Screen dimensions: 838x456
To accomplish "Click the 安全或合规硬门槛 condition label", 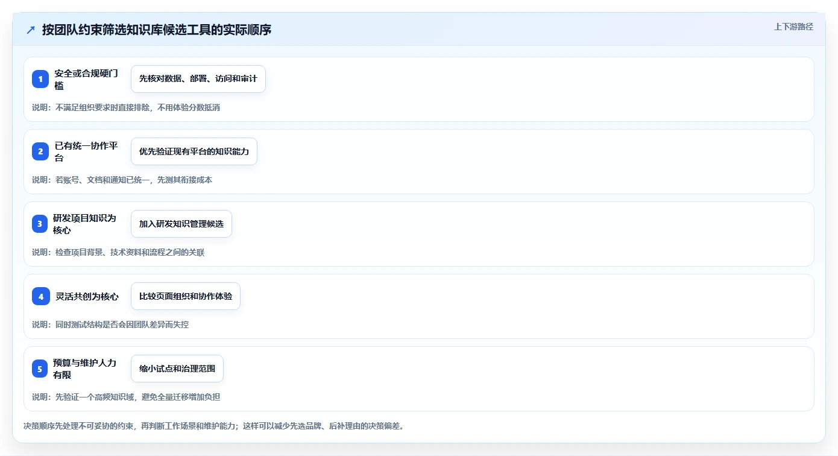I will tap(86, 79).
